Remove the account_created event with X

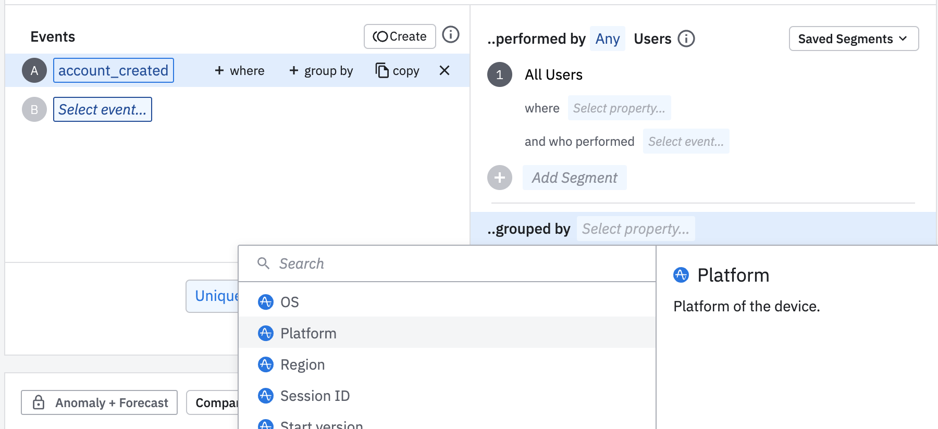click(x=444, y=70)
